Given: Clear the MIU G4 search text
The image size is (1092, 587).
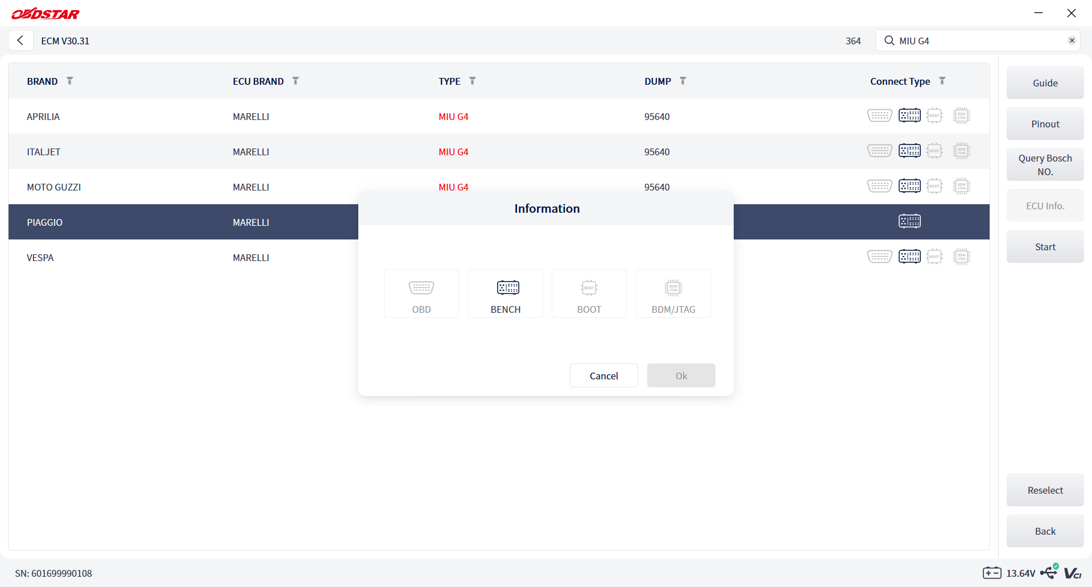Looking at the screenshot, I should 1072,40.
